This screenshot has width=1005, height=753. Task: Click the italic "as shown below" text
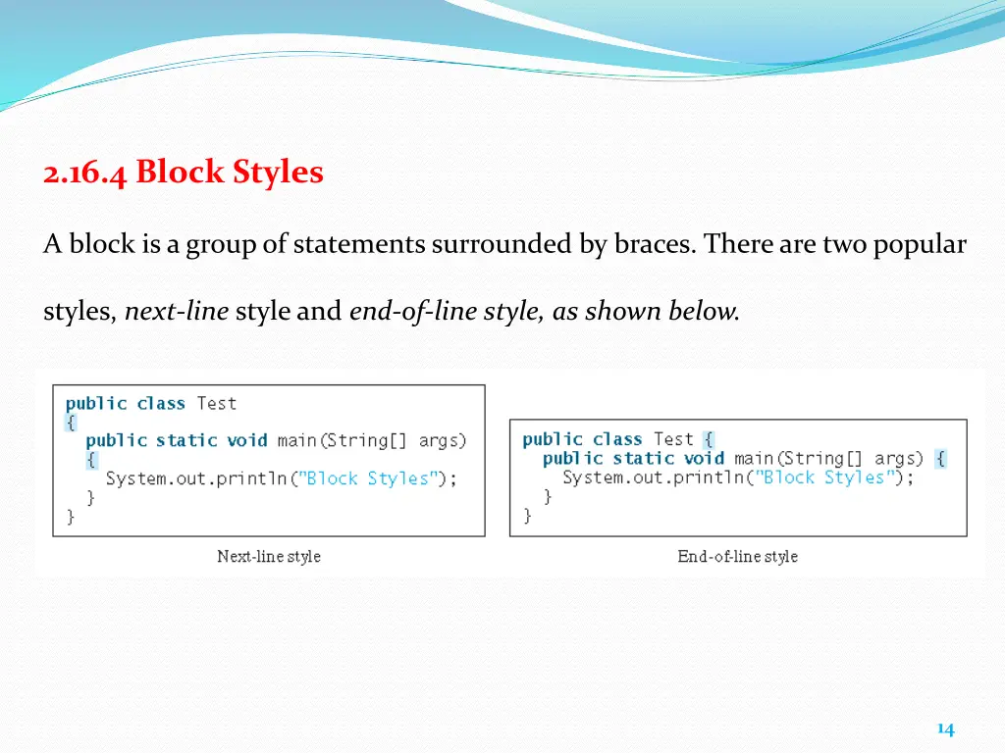(x=645, y=312)
